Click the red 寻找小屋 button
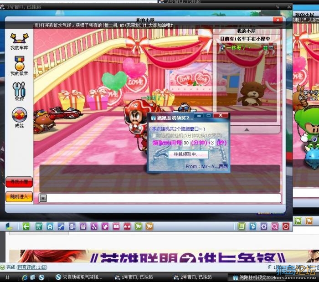The image size is (319, 282). pyautogui.click(x=19, y=182)
